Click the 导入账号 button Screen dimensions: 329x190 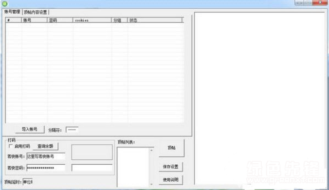click(x=30, y=129)
